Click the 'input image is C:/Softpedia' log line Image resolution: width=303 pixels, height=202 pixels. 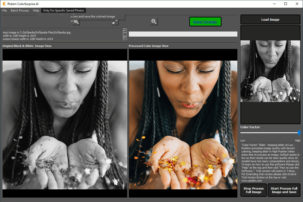tap(37, 33)
